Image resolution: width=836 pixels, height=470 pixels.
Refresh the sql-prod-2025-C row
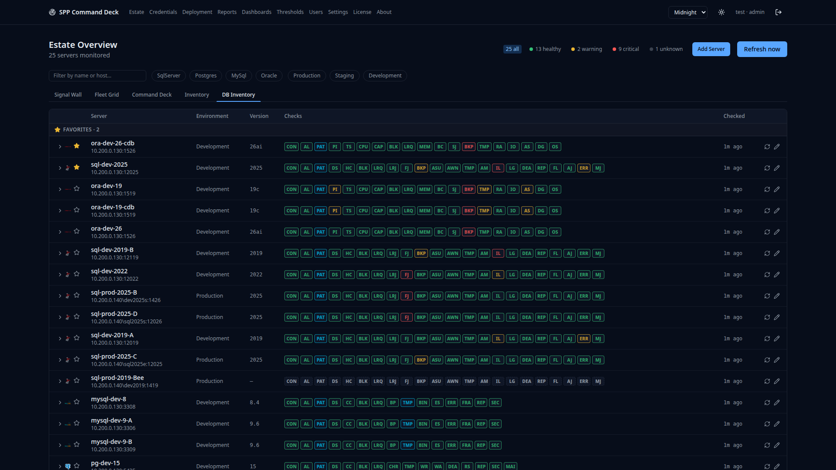point(767,360)
